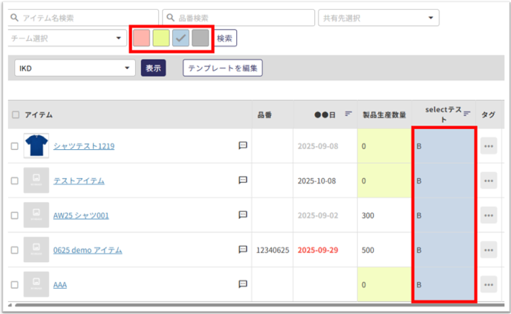This screenshot has width=511, height=314.
Task: Expand the 共有先選択 dropdown
Action: click(x=377, y=17)
